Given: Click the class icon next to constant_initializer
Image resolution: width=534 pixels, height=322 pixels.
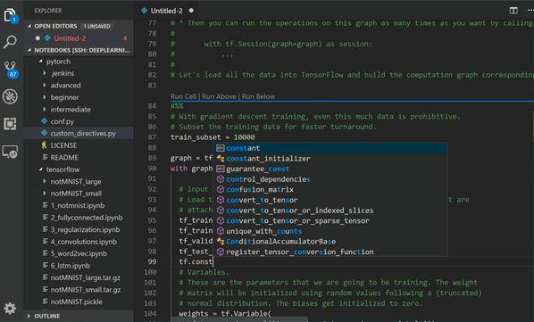Looking at the screenshot, I should click(221, 159).
